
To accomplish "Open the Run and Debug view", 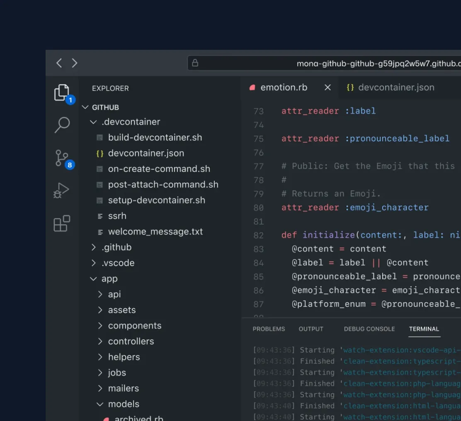I will pyautogui.click(x=62, y=191).
